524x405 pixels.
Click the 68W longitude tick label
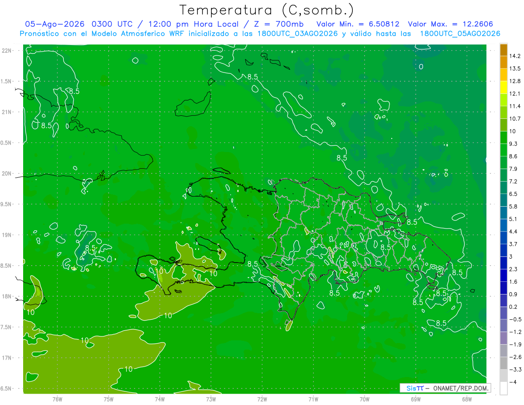[467, 399]
